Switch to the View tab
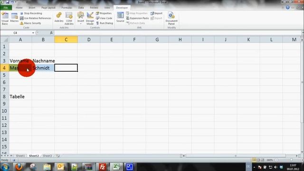 tap(107, 8)
